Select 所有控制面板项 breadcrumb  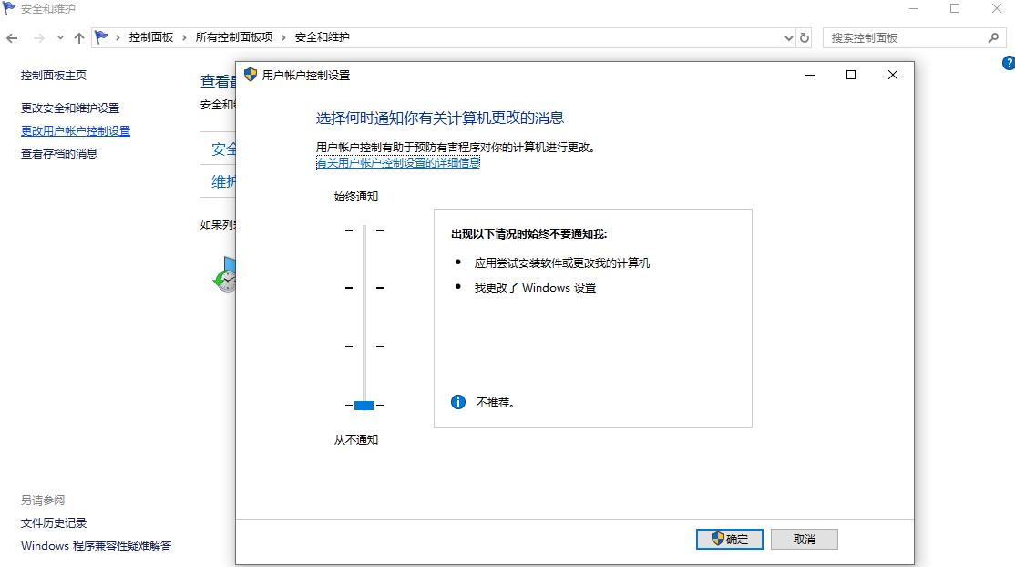(233, 37)
